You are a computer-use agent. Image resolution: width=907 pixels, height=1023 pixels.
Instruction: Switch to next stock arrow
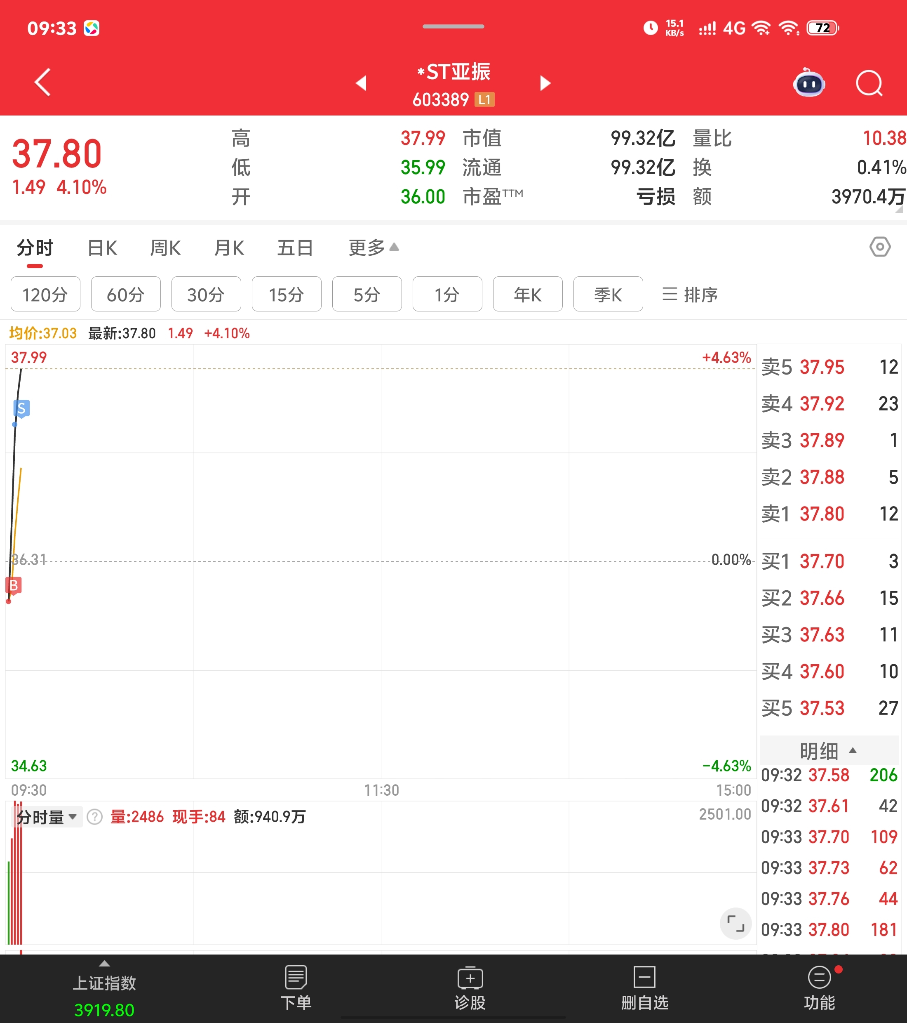tap(545, 83)
